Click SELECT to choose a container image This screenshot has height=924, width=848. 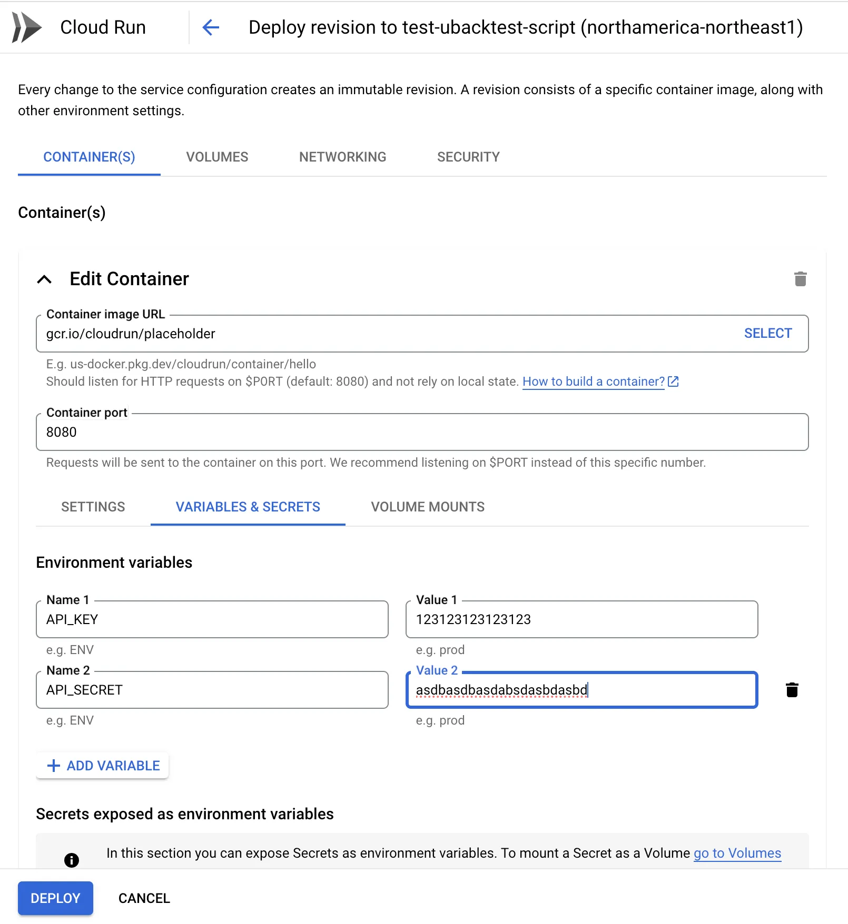click(x=767, y=334)
